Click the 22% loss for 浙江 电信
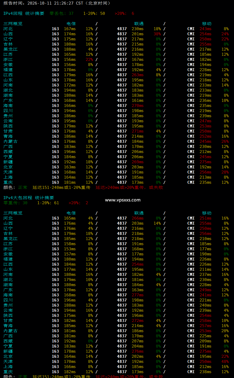Viewport: 234px width, 378px height. 89,60
